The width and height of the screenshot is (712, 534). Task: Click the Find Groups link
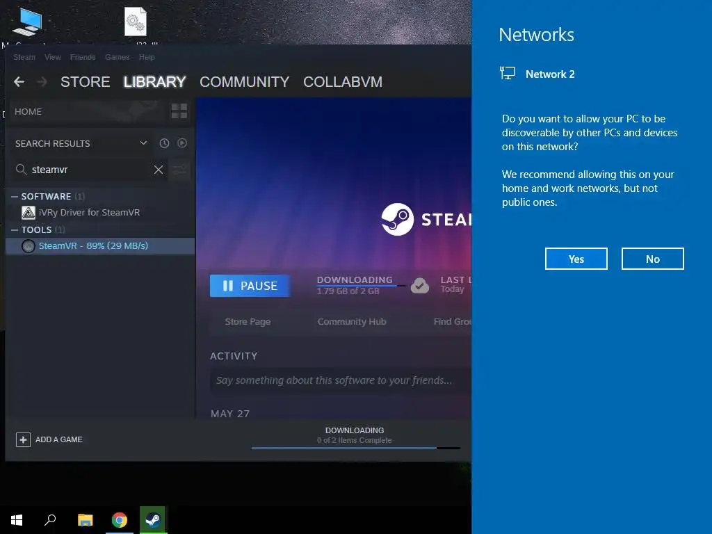click(452, 321)
